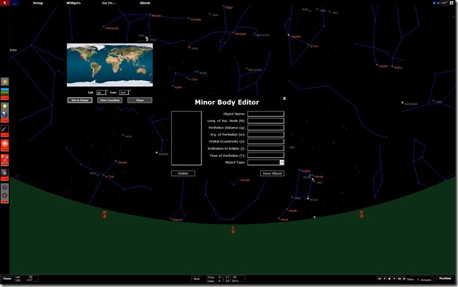Click the NW compass marker on horizon
This screenshot has width=458, height=287.
coord(105,215)
